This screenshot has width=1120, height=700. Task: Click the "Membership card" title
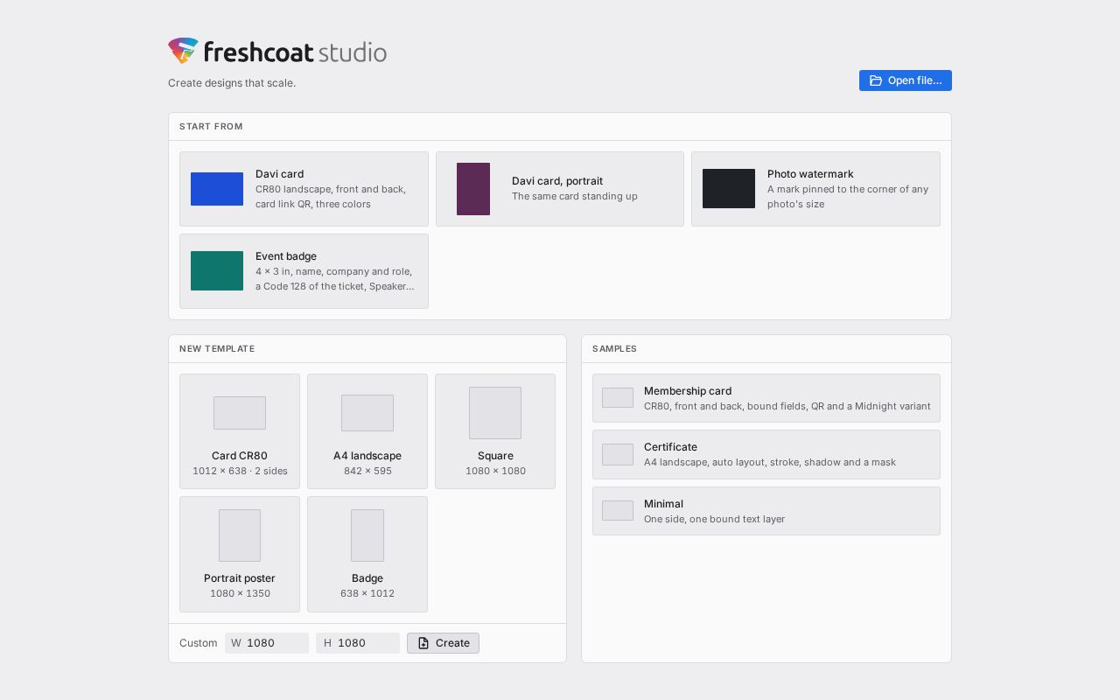pos(688,391)
